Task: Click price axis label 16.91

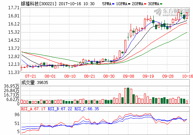Action: [x=14, y=16]
